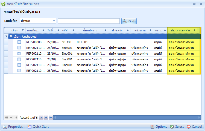
Task: Go to last record navigator button
Action: (51, 118)
